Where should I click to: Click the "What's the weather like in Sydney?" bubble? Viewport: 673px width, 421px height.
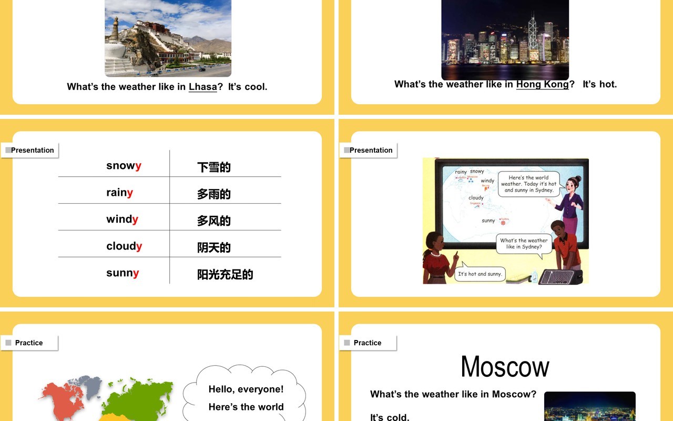point(524,244)
